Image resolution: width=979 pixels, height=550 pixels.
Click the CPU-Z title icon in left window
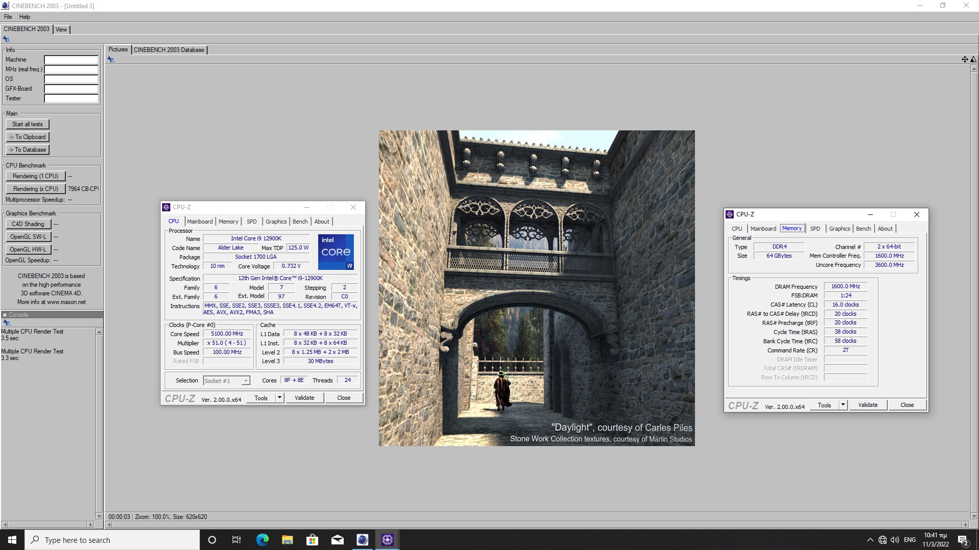point(166,207)
